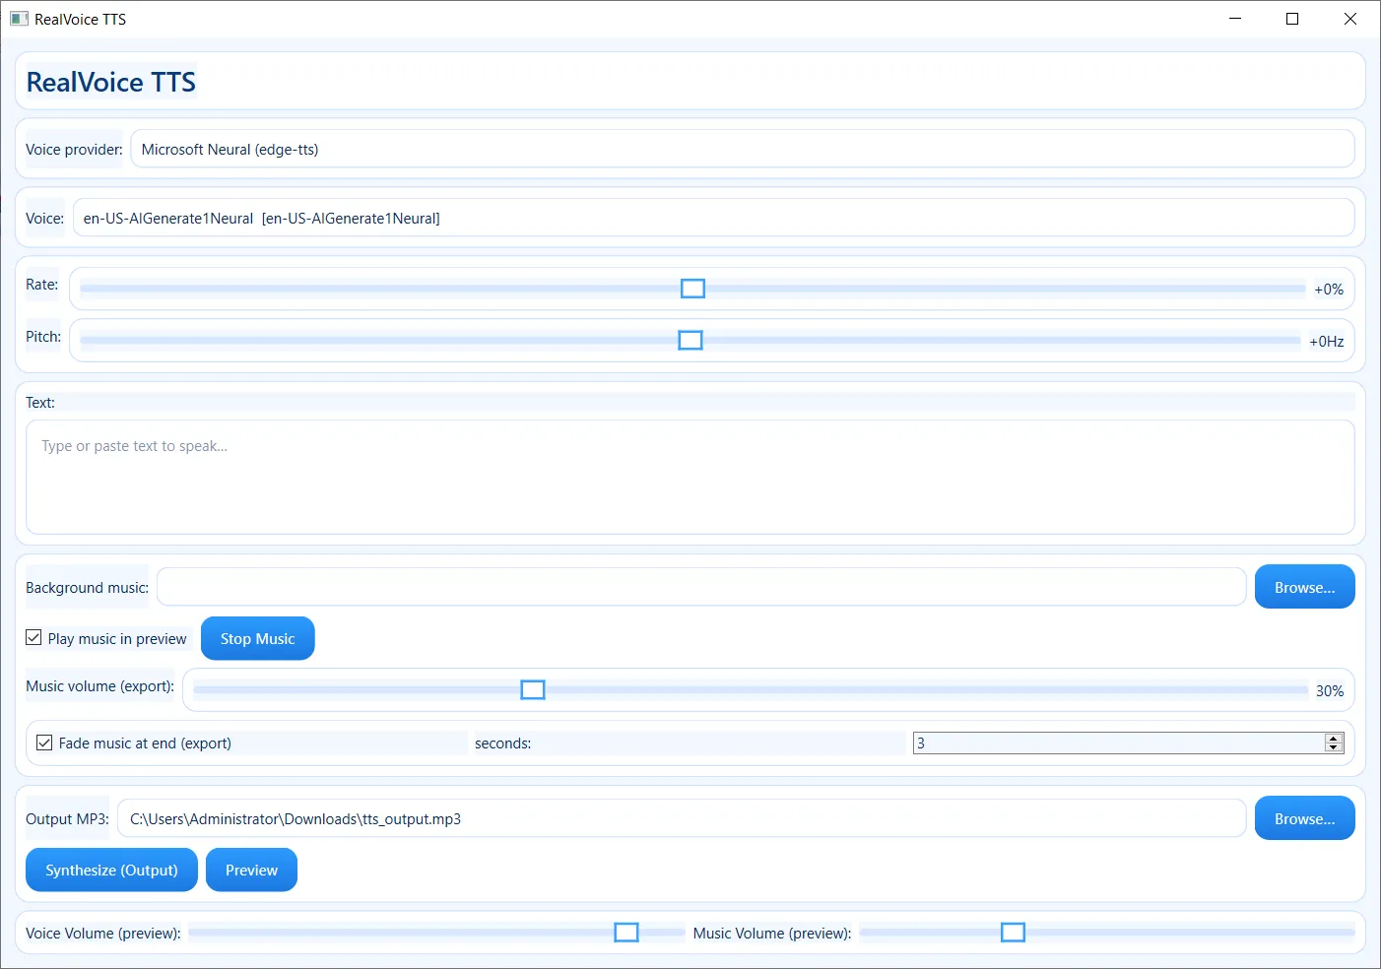Image resolution: width=1381 pixels, height=969 pixels.
Task: Click the +0% rate value label
Action: [1329, 290]
